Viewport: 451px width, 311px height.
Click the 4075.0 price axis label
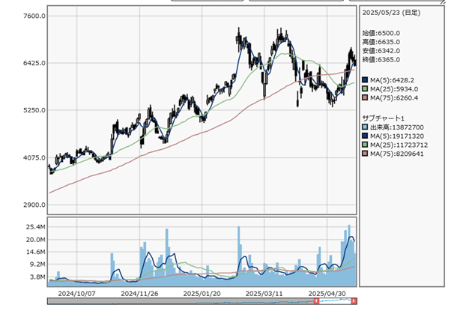[x=34, y=157]
